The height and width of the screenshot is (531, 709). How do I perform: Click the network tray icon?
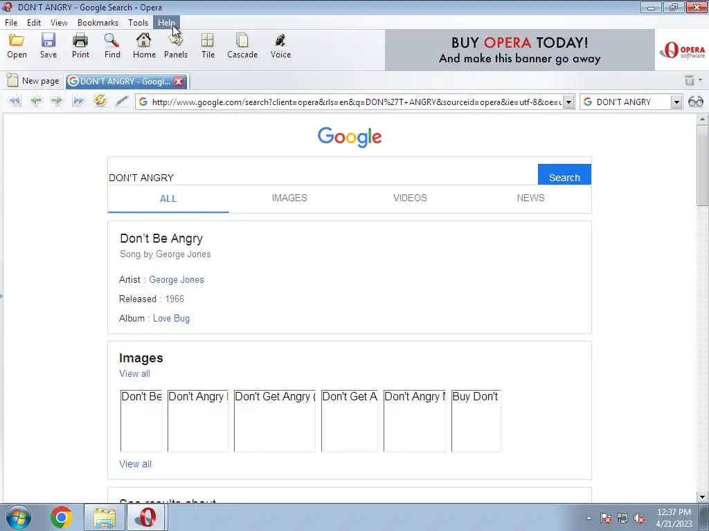pyautogui.click(x=622, y=518)
